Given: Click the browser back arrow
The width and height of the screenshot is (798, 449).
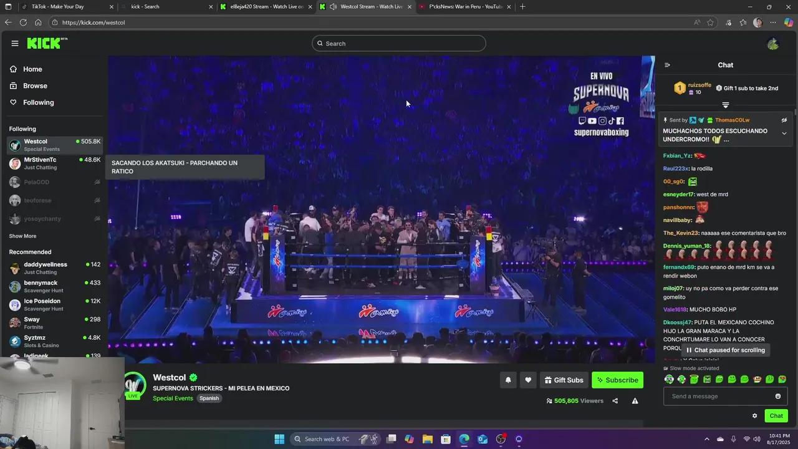Looking at the screenshot, I should 8,22.
